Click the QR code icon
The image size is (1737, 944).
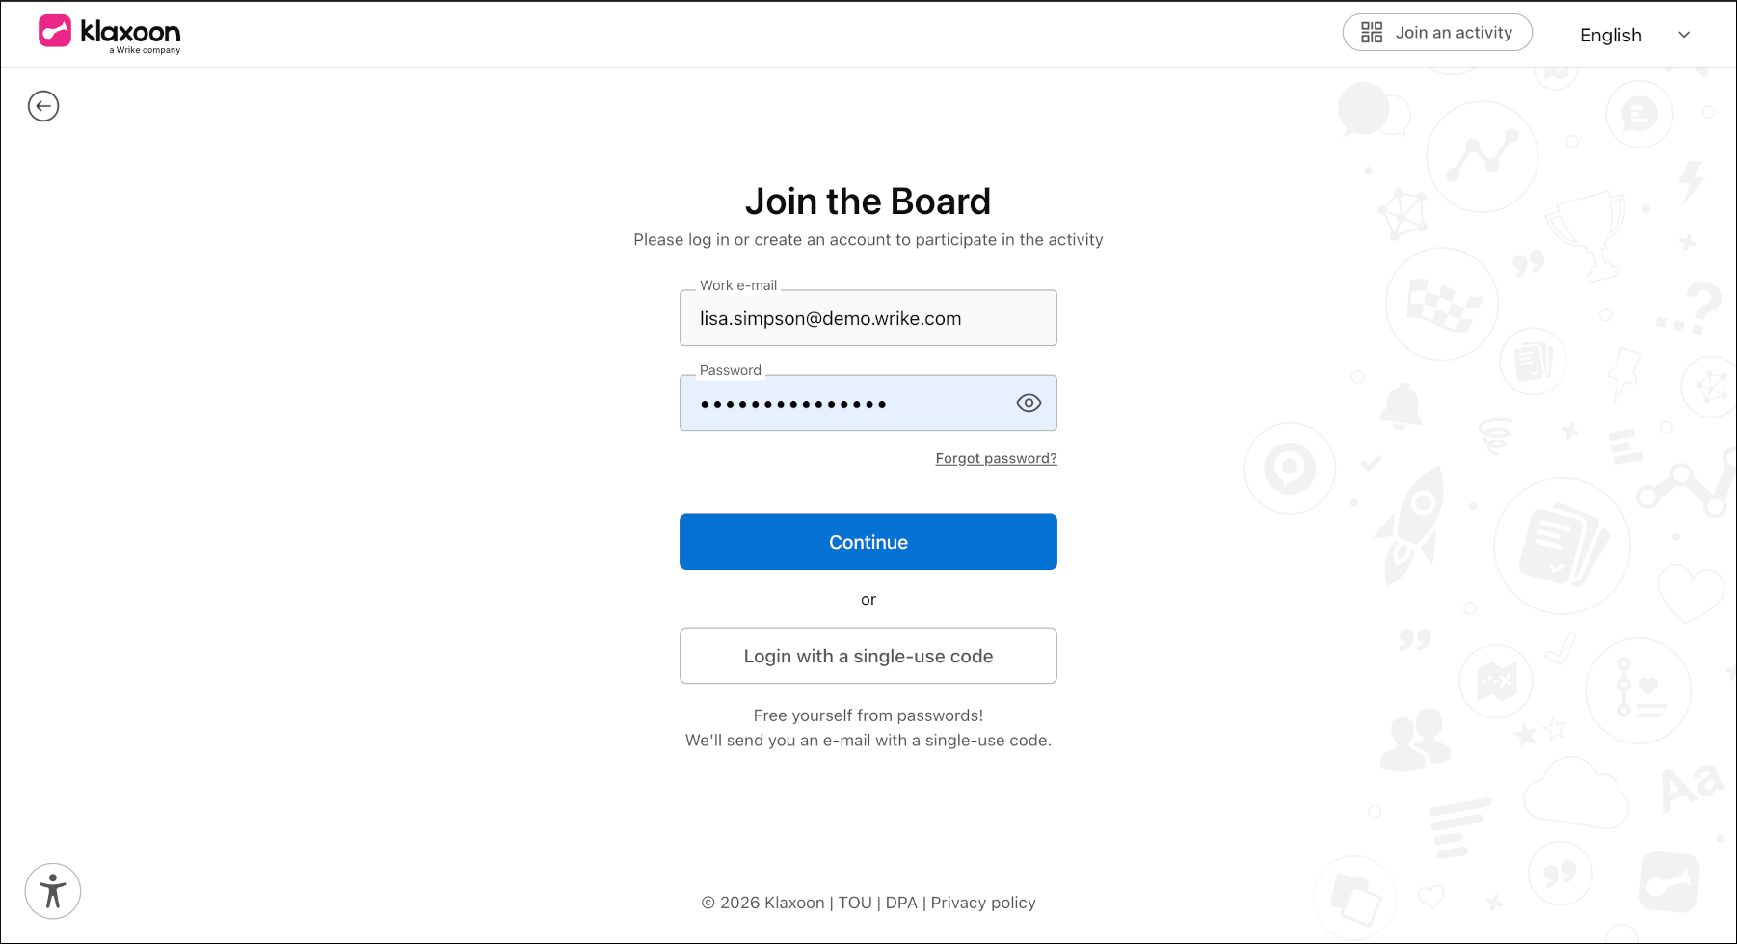1372,33
